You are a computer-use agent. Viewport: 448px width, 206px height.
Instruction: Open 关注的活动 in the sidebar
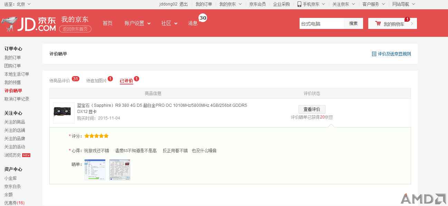tap(14, 147)
